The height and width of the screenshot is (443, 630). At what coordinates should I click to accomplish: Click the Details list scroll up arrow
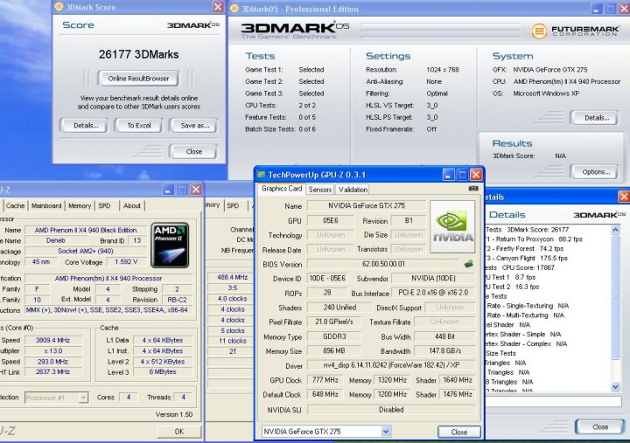[x=615, y=230]
